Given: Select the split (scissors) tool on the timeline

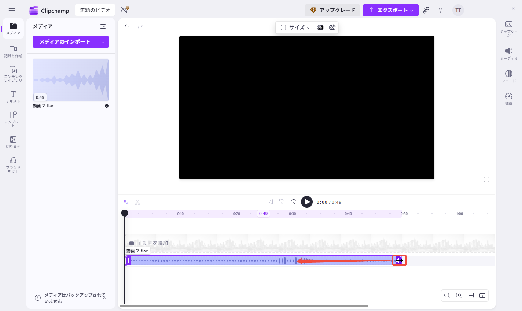Looking at the screenshot, I should coord(137,202).
